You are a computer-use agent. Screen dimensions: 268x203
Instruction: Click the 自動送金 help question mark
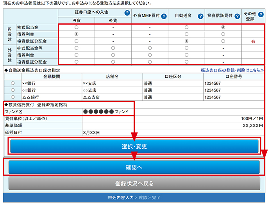200,16
